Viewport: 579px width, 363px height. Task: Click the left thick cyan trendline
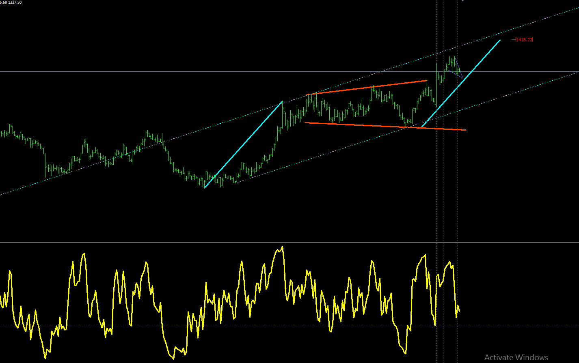243,144
